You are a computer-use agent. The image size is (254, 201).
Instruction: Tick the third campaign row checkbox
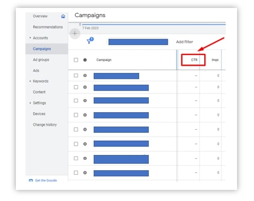point(76,100)
